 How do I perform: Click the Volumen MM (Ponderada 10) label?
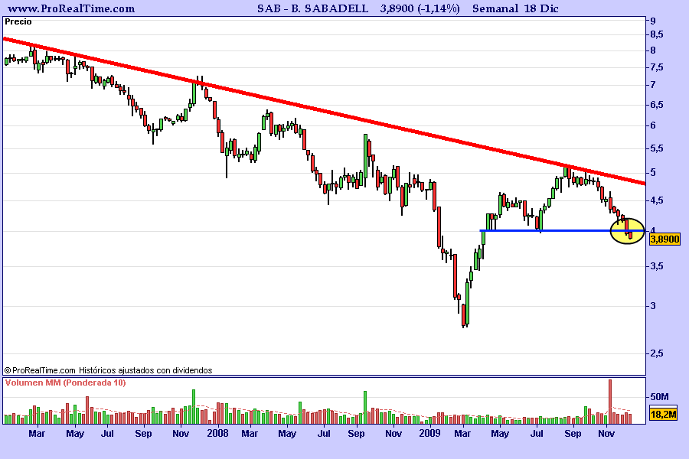coord(66,382)
